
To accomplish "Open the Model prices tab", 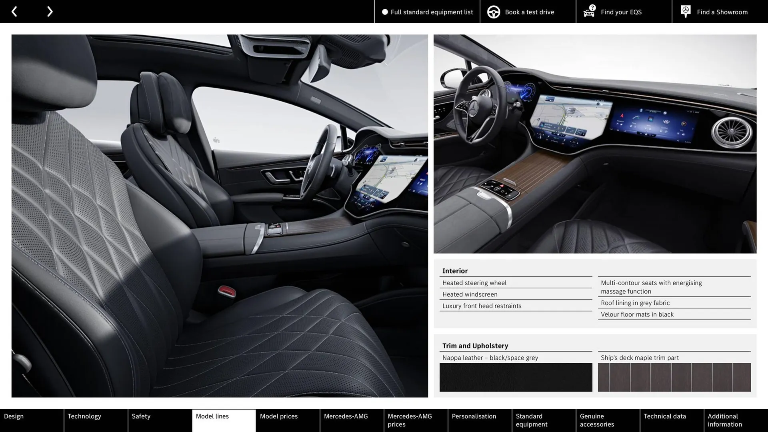I will (288, 420).
